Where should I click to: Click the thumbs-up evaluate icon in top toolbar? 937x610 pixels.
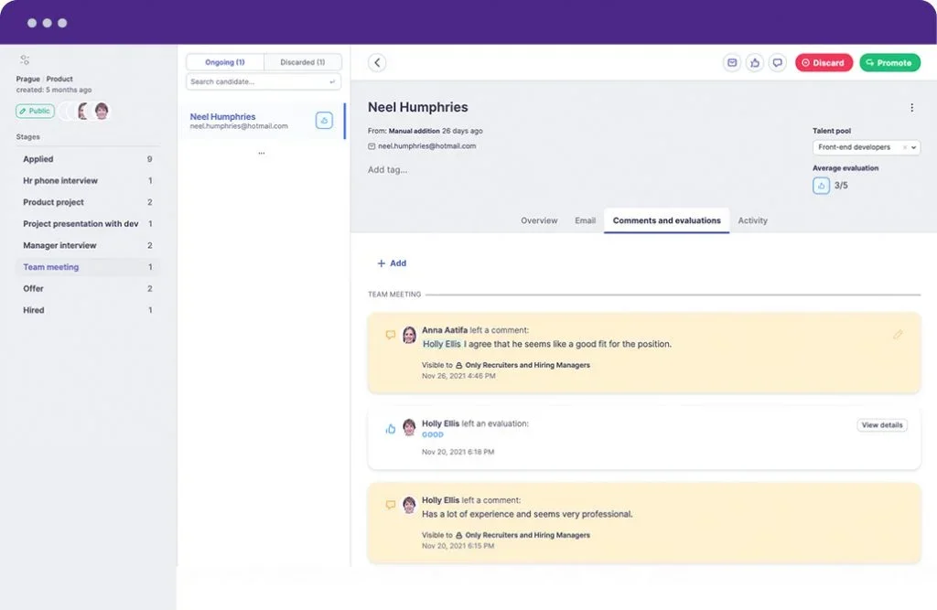tap(755, 62)
